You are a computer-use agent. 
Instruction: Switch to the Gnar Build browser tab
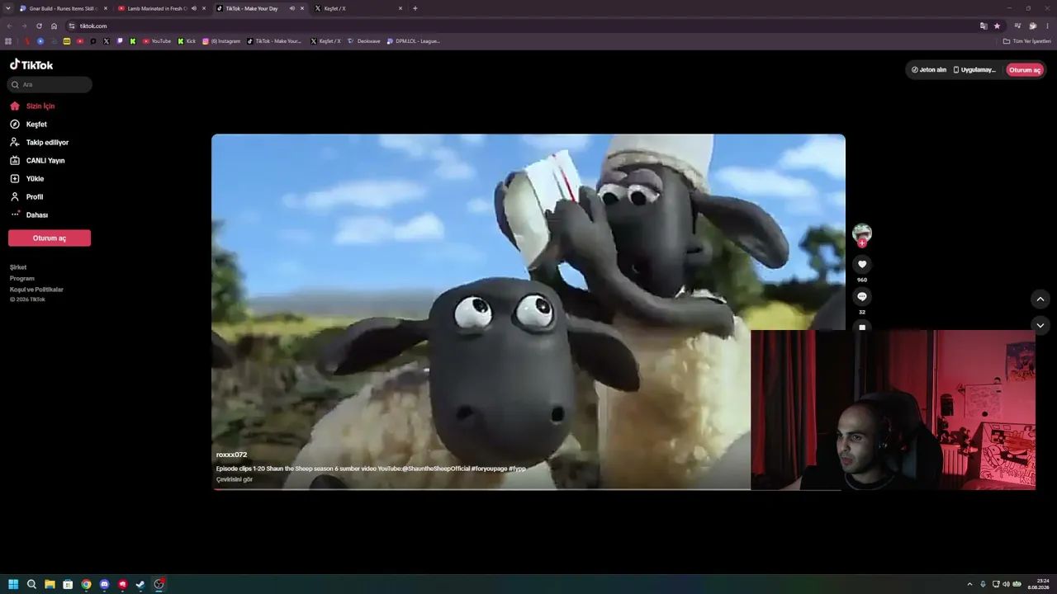[x=63, y=8]
